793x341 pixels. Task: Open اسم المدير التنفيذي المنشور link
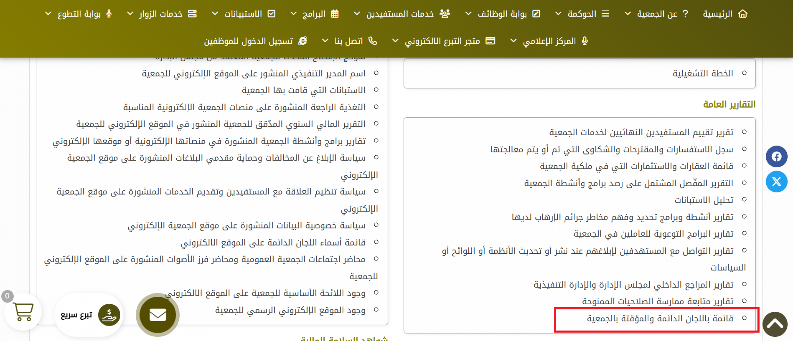coord(254,74)
